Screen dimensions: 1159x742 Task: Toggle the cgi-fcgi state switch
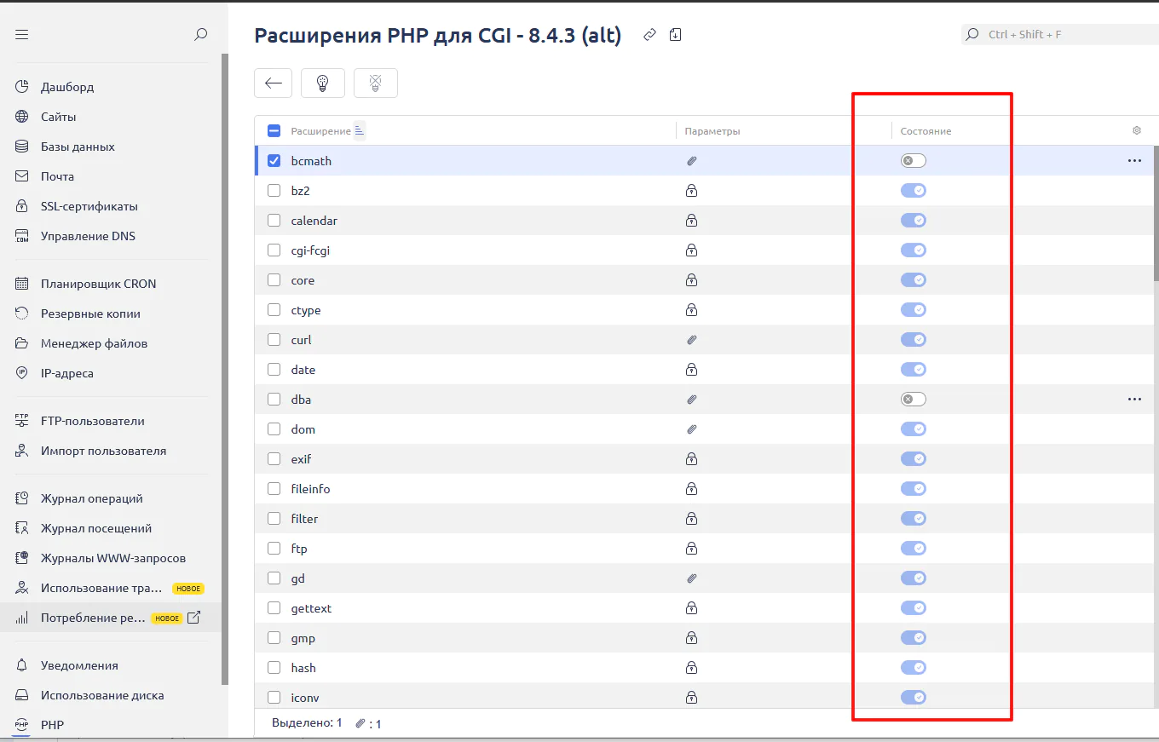pos(914,250)
